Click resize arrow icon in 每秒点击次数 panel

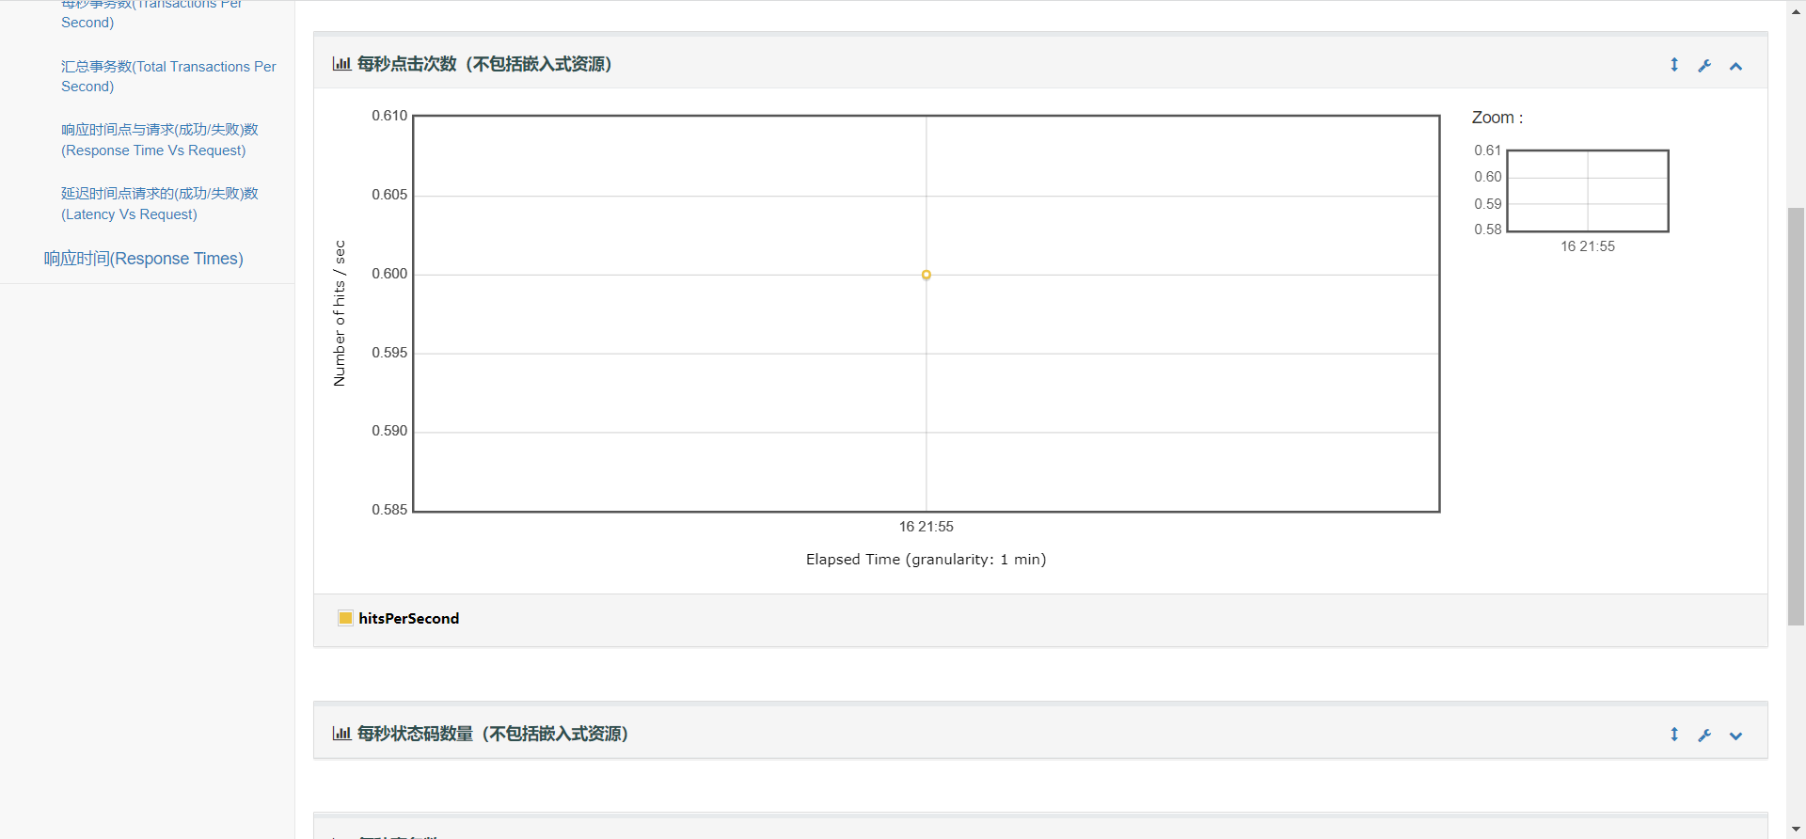(x=1674, y=65)
